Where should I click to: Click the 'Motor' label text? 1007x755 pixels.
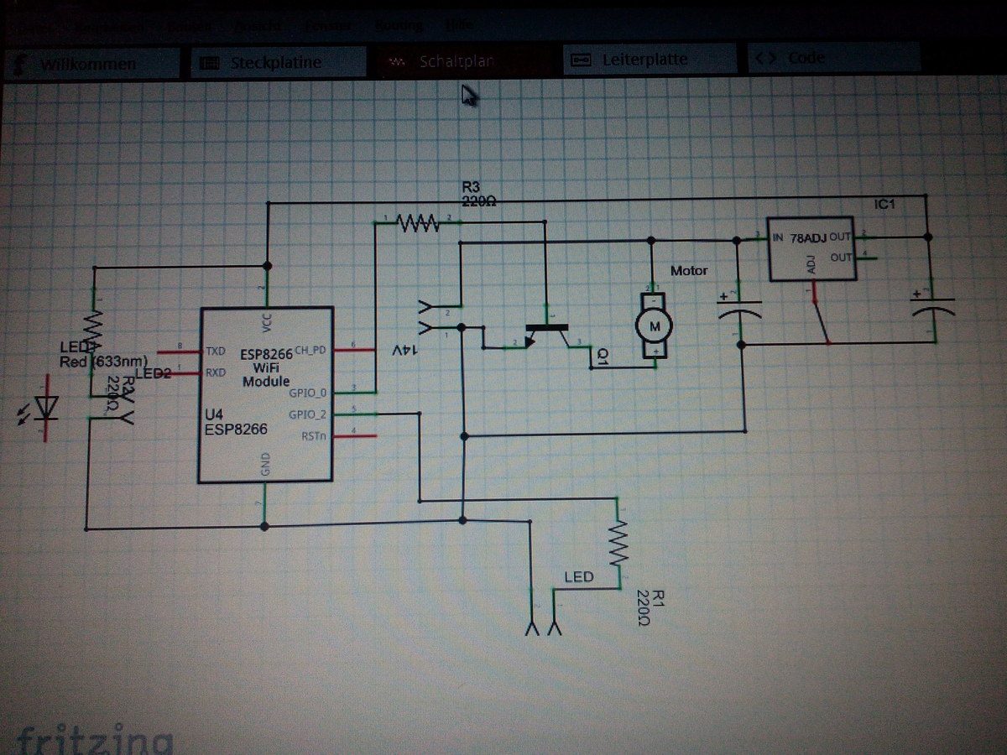pos(689,270)
